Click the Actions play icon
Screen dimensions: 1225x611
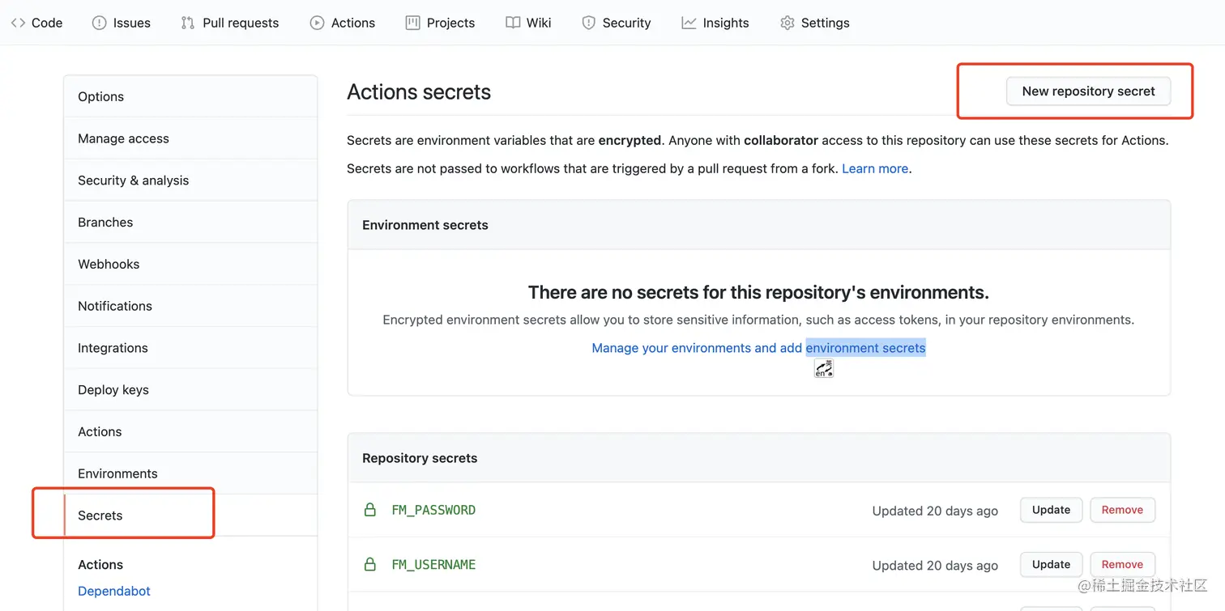click(317, 23)
